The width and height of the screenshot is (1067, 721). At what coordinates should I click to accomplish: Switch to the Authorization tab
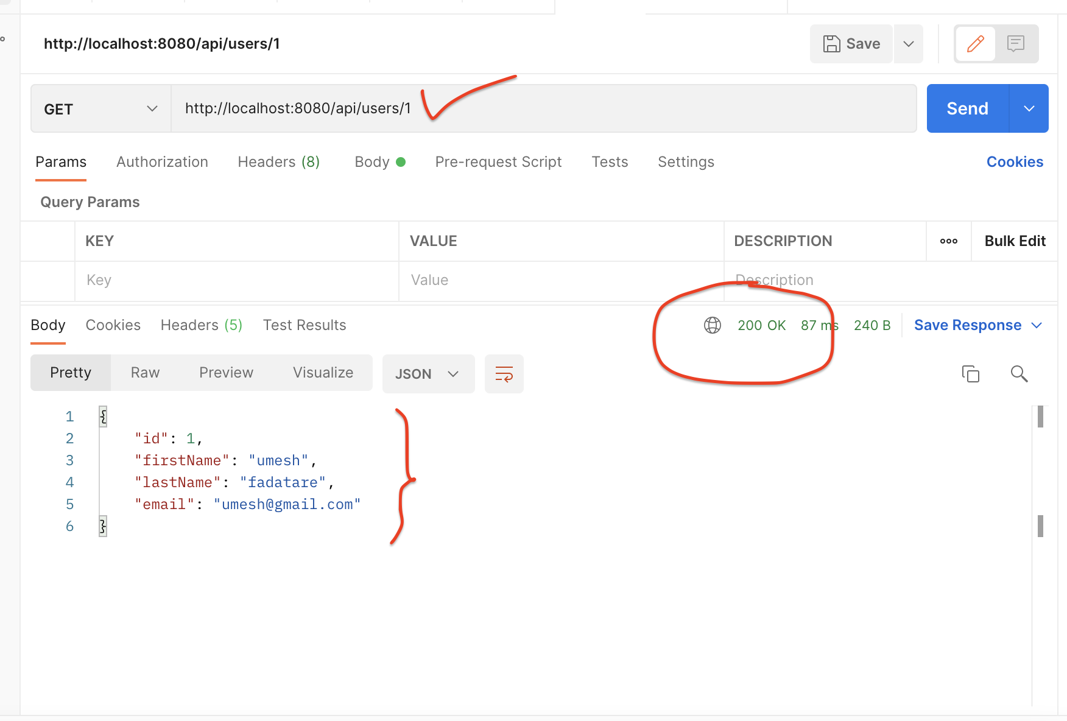(x=162, y=162)
